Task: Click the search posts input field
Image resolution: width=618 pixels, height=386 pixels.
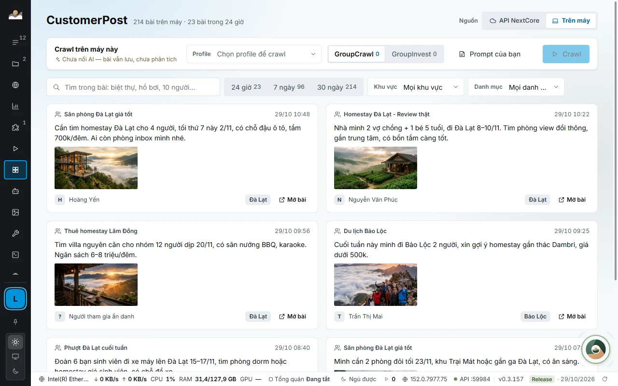Action: click(x=133, y=87)
